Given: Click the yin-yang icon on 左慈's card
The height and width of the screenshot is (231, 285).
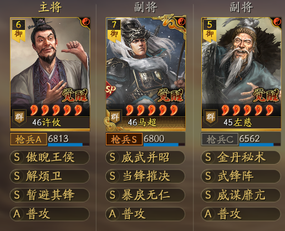Looking at the screenshot, I should click(x=277, y=22).
